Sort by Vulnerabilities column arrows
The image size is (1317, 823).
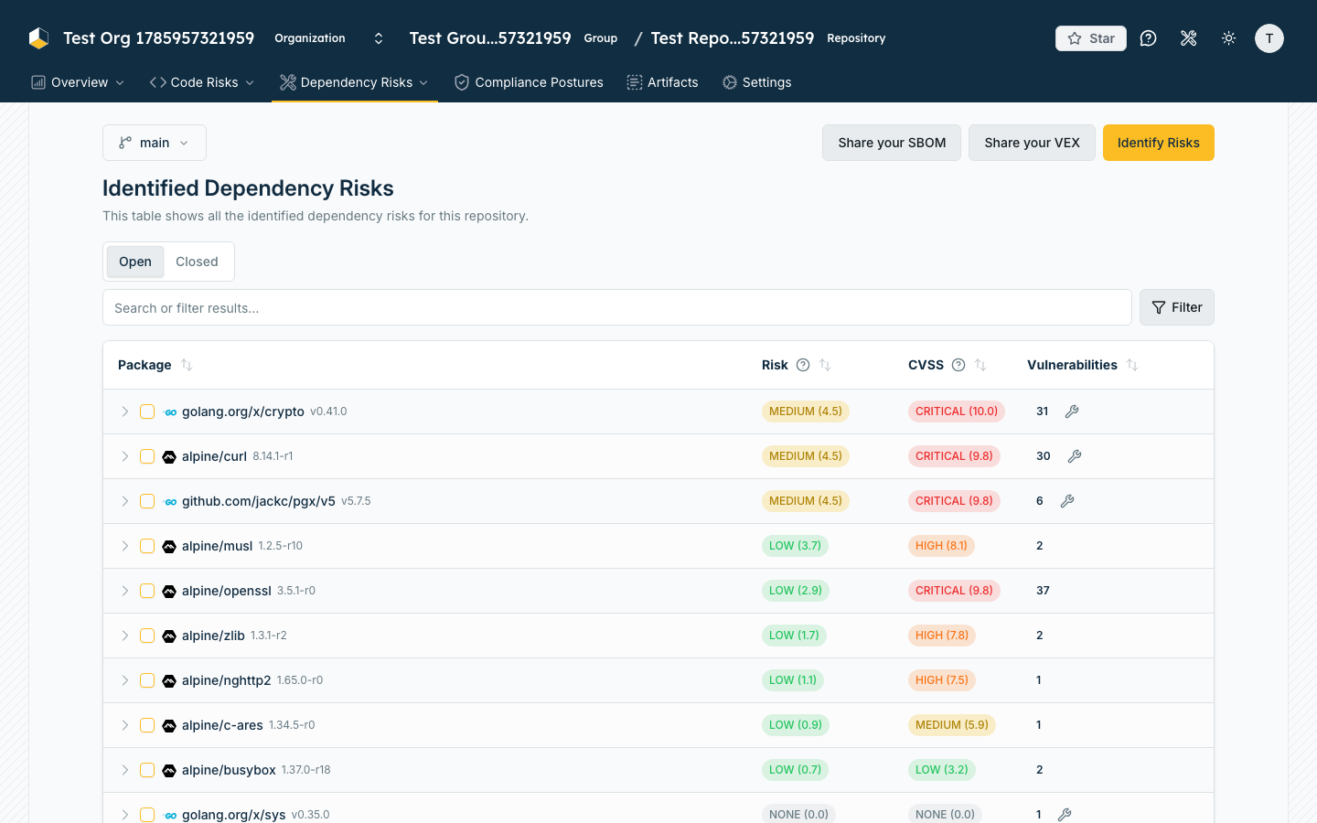pyautogui.click(x=1132, y=365)
